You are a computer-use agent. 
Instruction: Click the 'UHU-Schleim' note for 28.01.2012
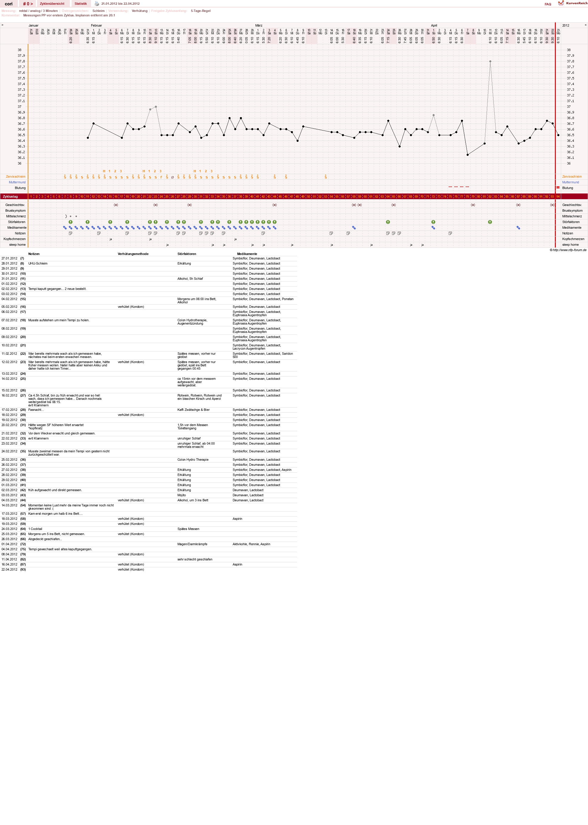coord(38,263)
